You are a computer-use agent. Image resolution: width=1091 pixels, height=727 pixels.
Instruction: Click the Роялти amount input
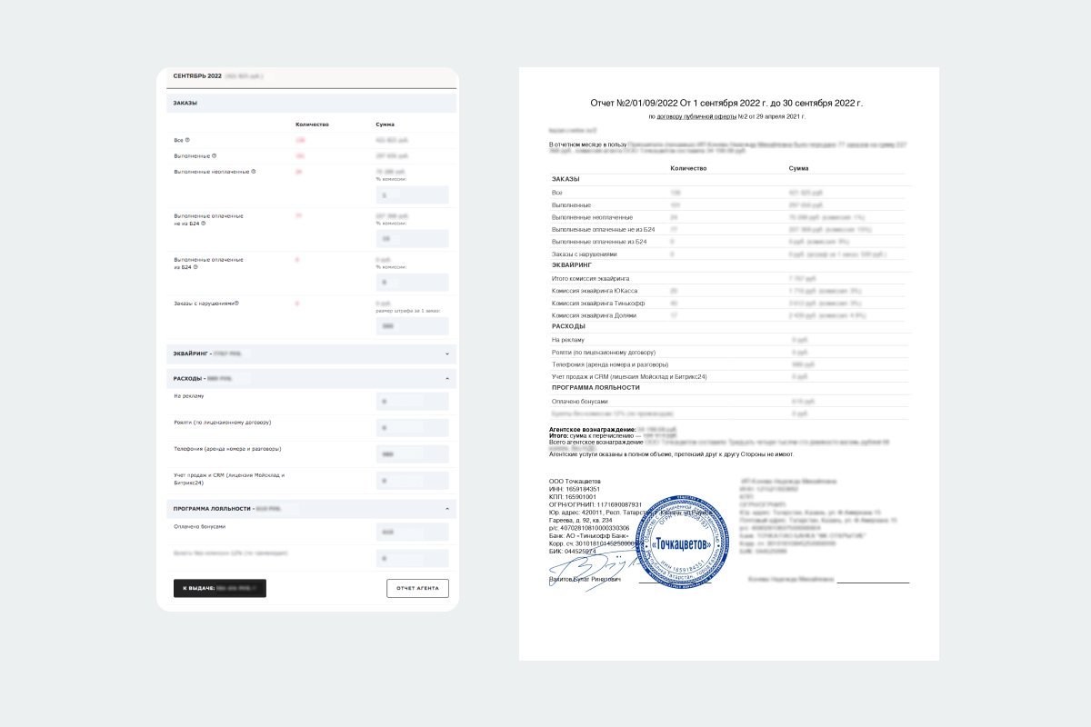412,427
